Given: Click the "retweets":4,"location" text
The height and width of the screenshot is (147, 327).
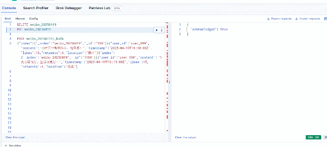Looking at the screenshot, I should [42, 67].
